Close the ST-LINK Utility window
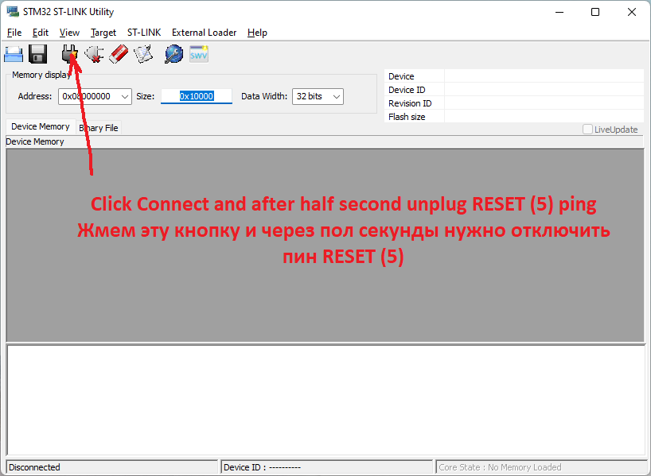This screenshot has height=476, width=651. click(x=631, y=12)
